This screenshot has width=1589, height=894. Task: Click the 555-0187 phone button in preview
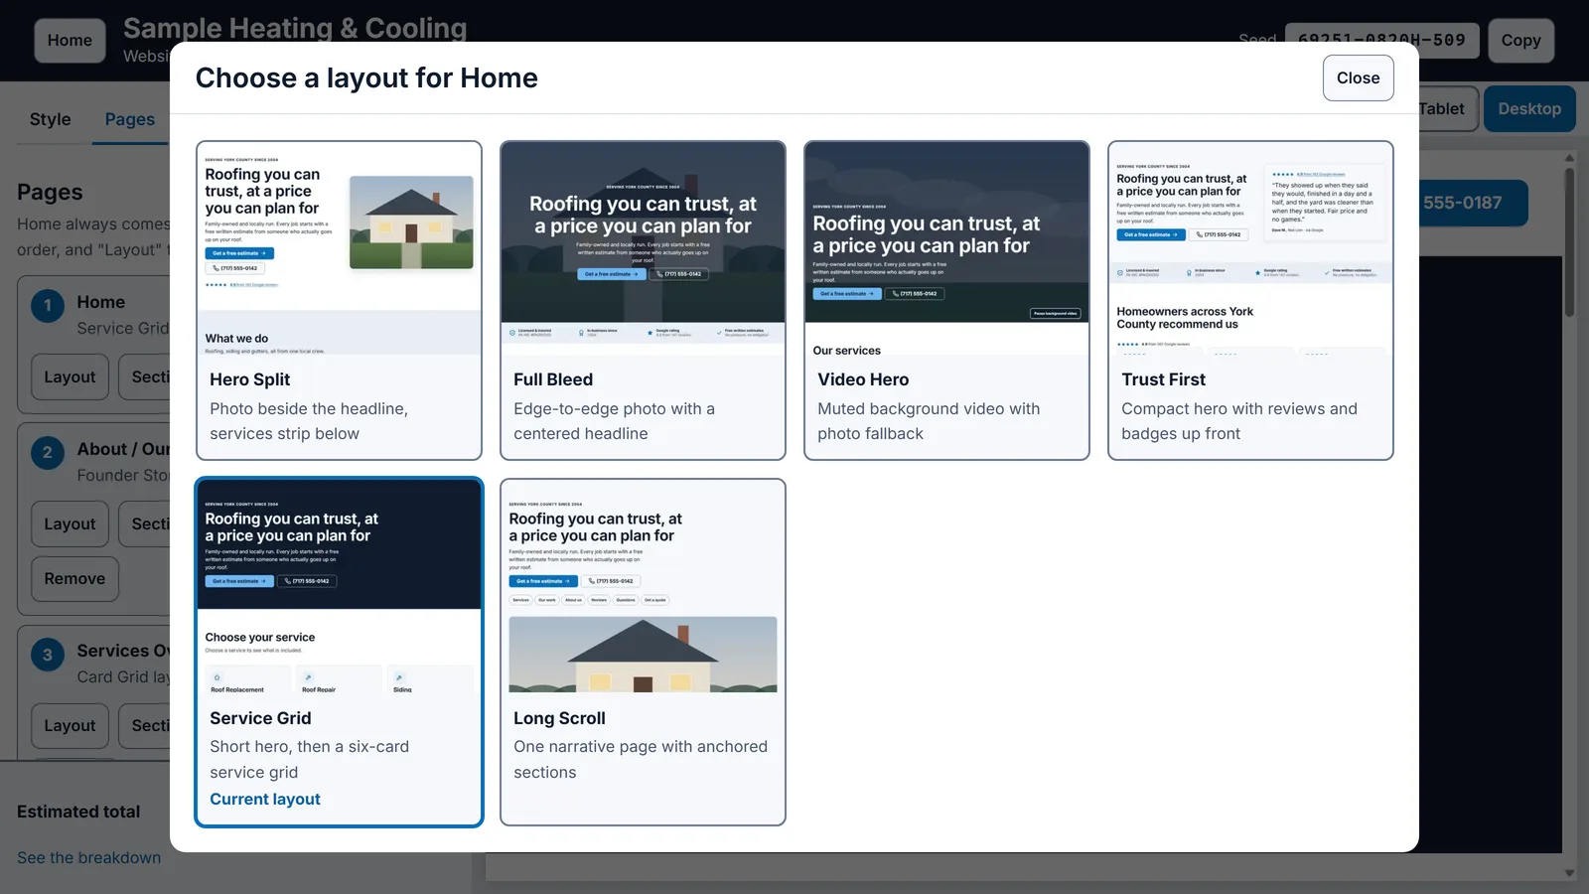[x=1473, y=203]
